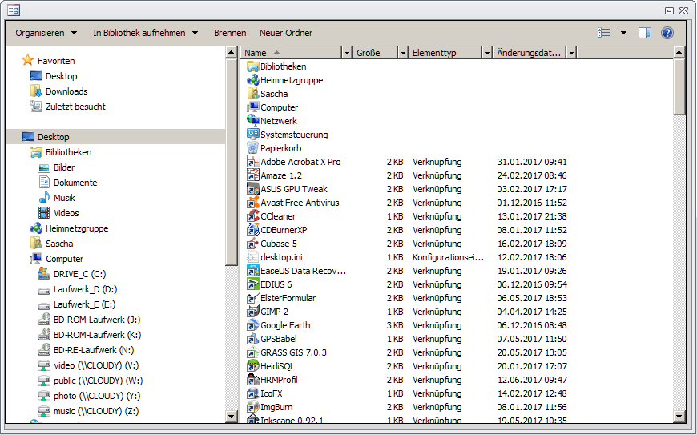
Task: Select the Amaze 1.2 shortcut icon
Action: click(253, 175)
